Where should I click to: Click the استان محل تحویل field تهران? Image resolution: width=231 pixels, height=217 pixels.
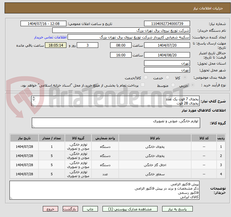coord(167,63)
